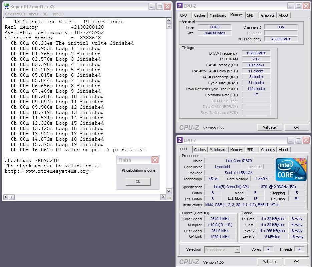Click the NB Frequency 4588.9 MHz field
This screenshot has width=312, height=267.
(281, 39)
